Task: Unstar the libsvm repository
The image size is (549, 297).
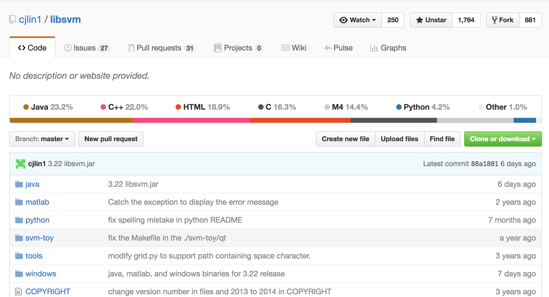Action: pos(431,20)
